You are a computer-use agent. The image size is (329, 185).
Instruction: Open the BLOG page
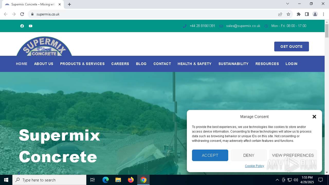point(141,64)
